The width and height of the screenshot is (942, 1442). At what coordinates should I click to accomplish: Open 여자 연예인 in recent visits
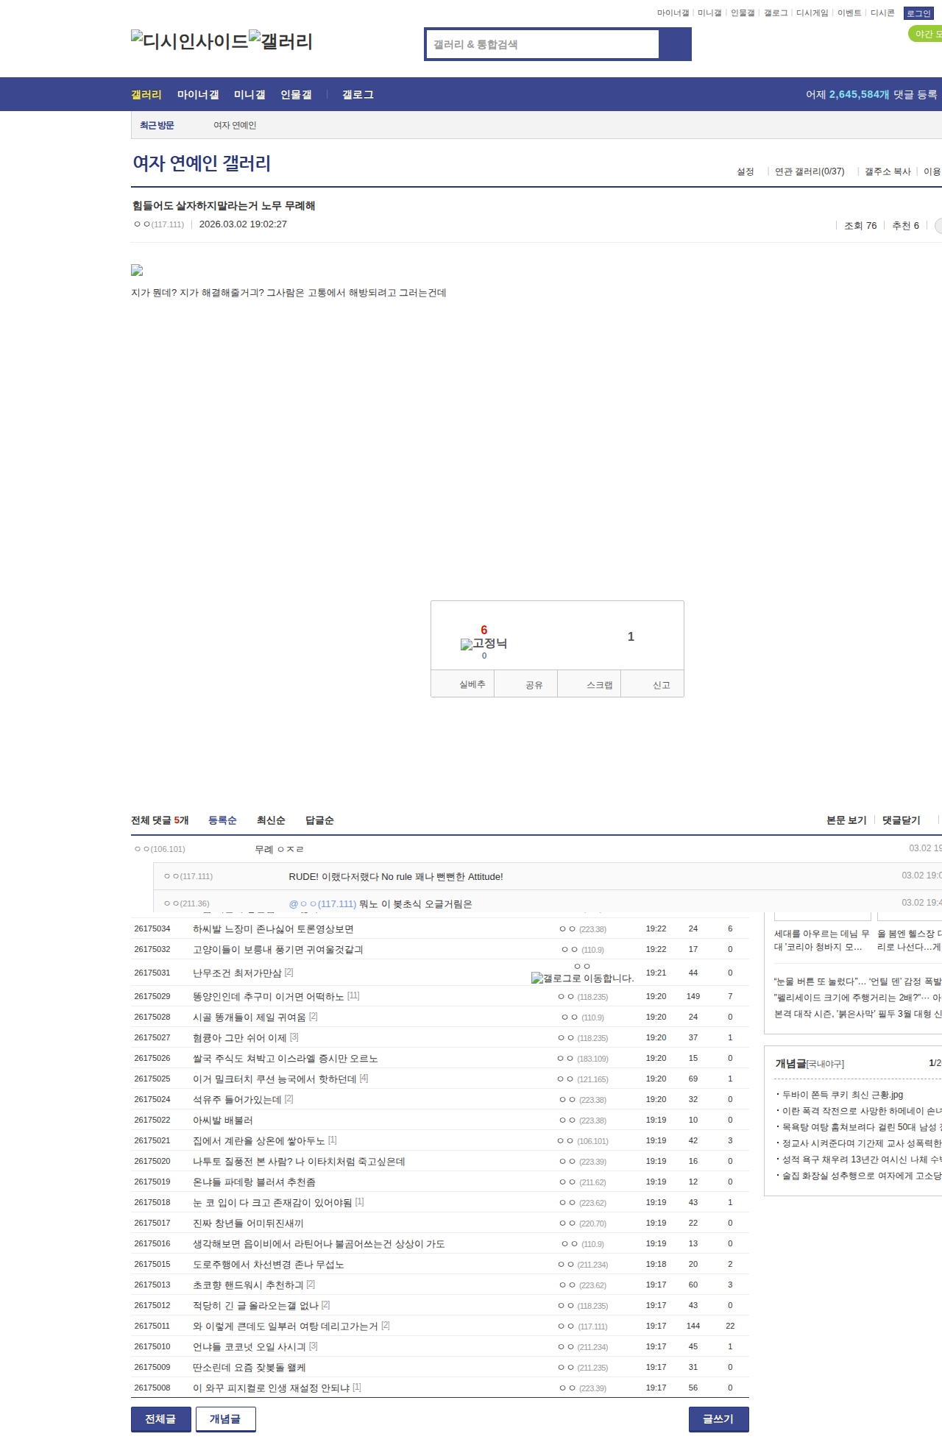235,125
